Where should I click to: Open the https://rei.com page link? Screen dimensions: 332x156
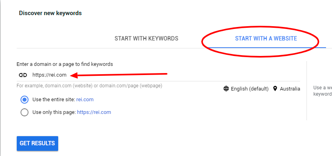(x=94, y=112)
